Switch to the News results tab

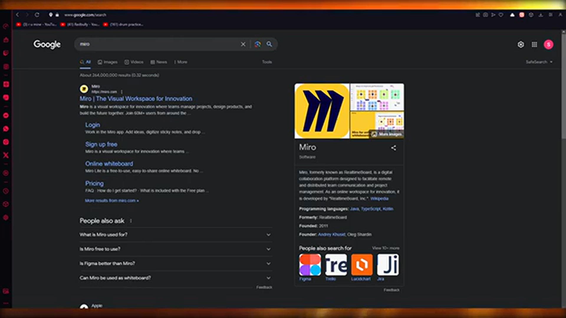[x=159, y=62]
